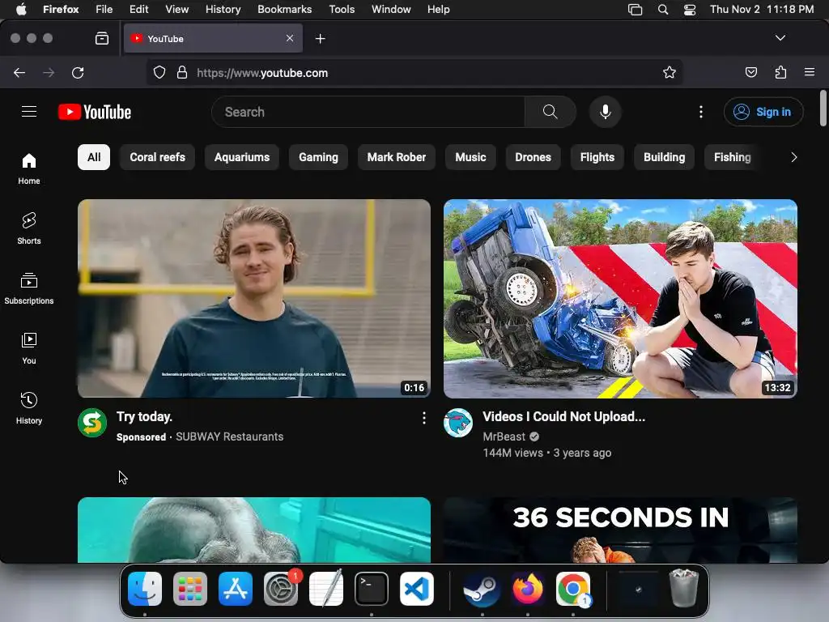Select the Mark Rober chip
The width and height of the screenshot is (829, 622).
click(397, 157)
